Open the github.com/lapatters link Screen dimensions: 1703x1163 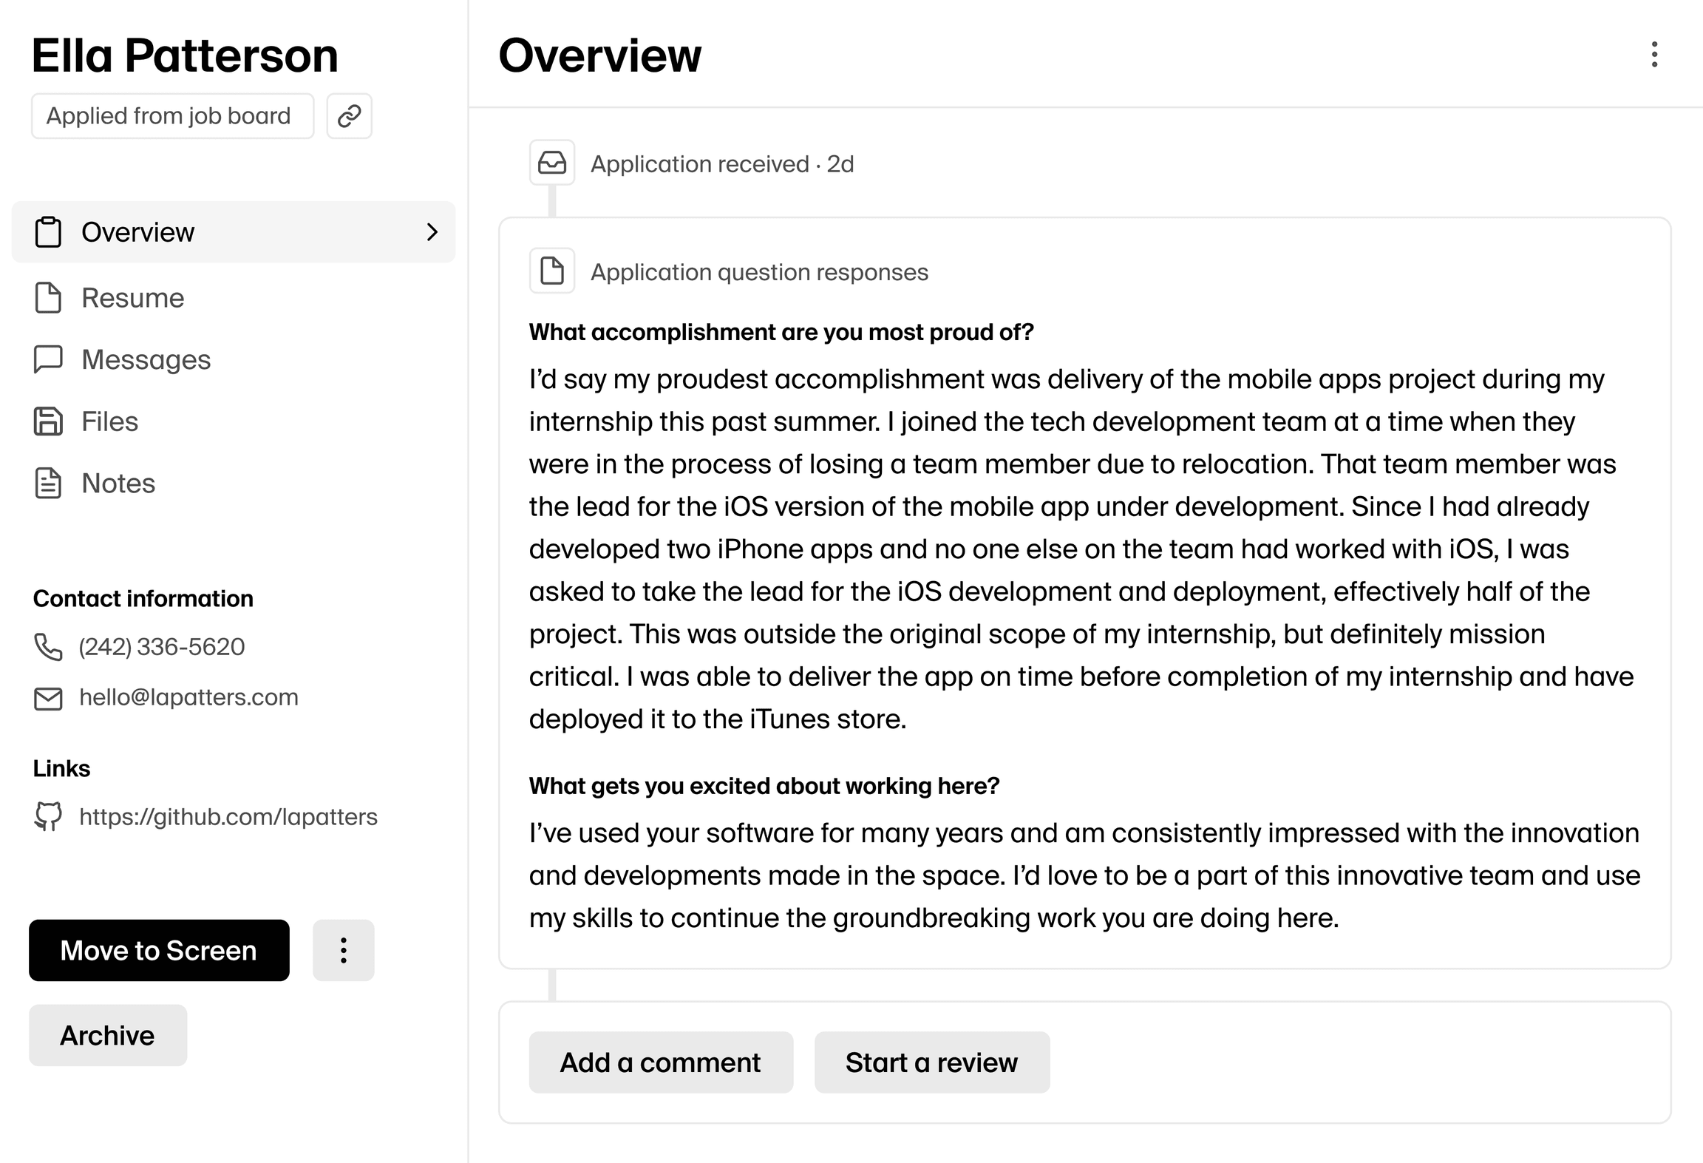[228, 817]
